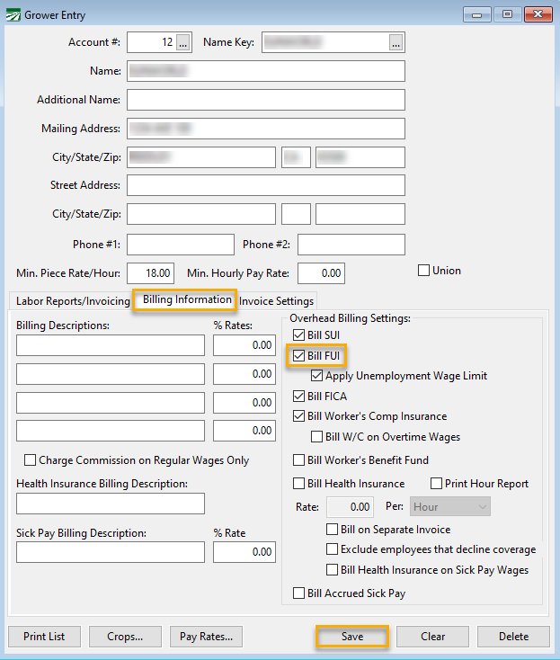Close the Grower Entry window

click(538, 14)
